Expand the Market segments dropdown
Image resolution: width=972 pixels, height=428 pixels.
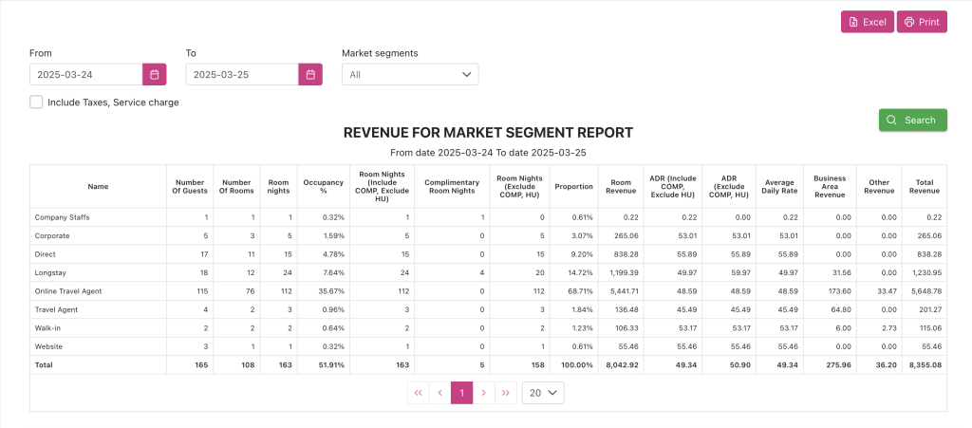pyautogui.click(x=410, y=74)
